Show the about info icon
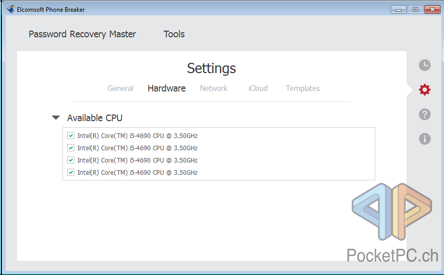 [425, 139]
